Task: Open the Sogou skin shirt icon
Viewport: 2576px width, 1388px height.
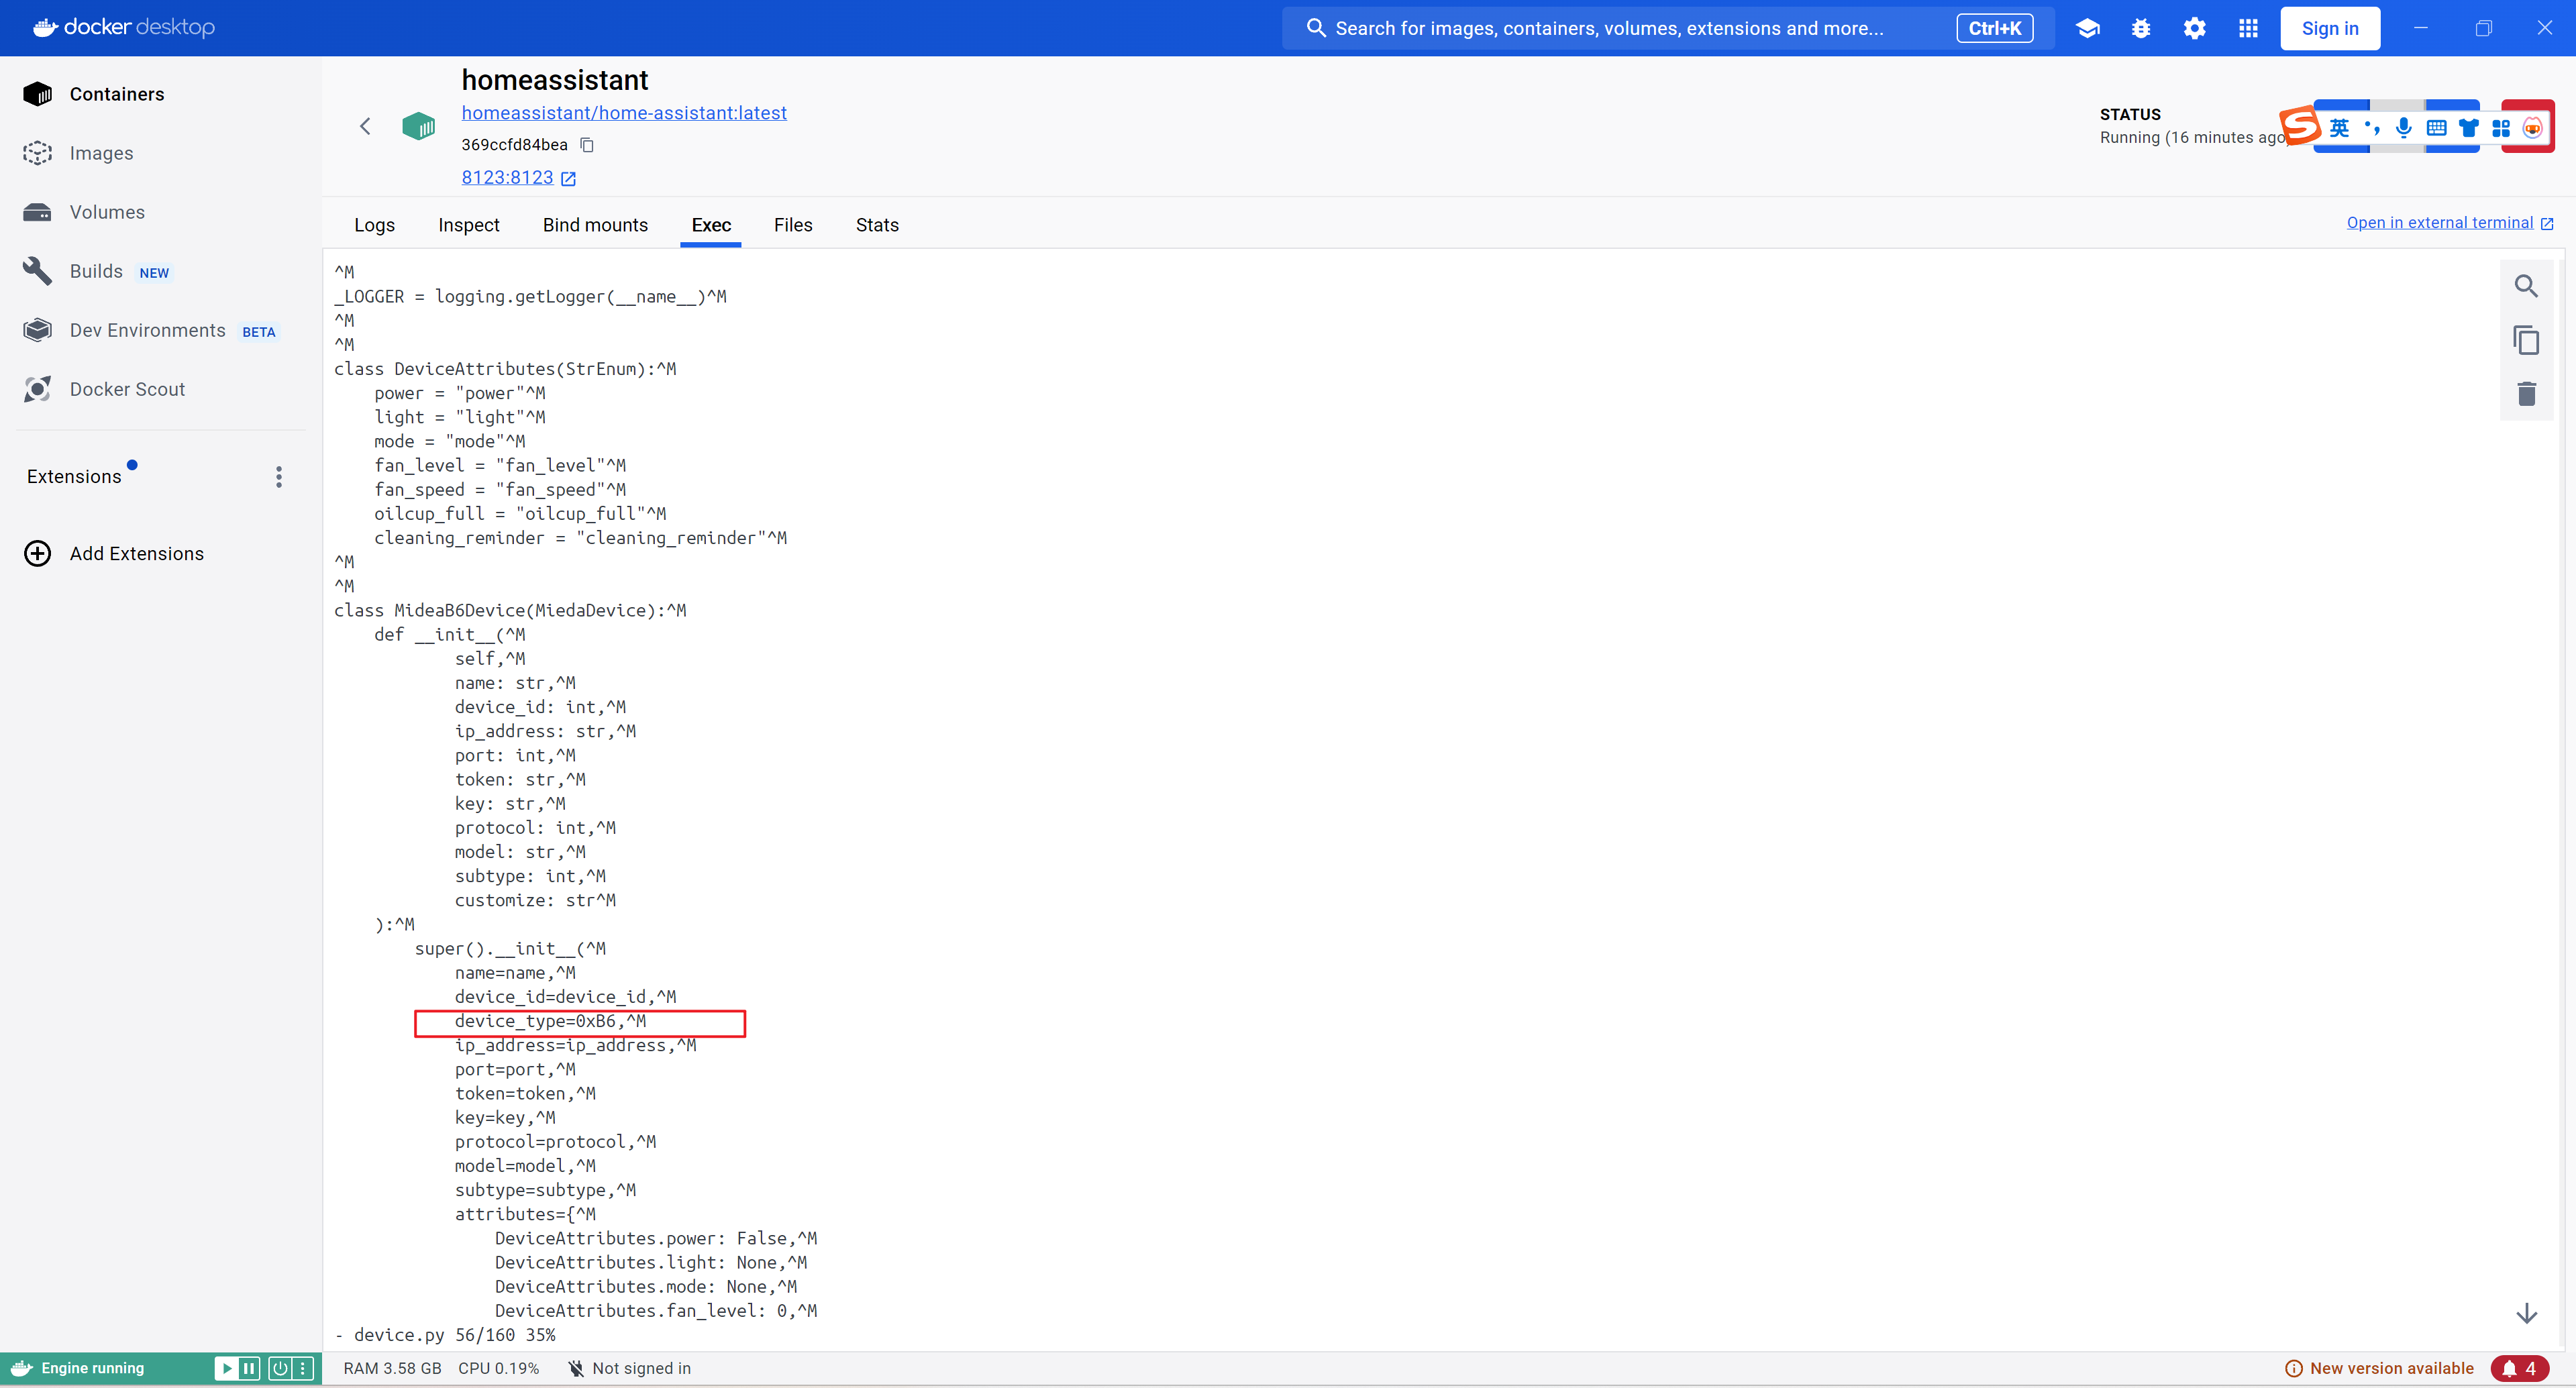Action: [2469, 128]
